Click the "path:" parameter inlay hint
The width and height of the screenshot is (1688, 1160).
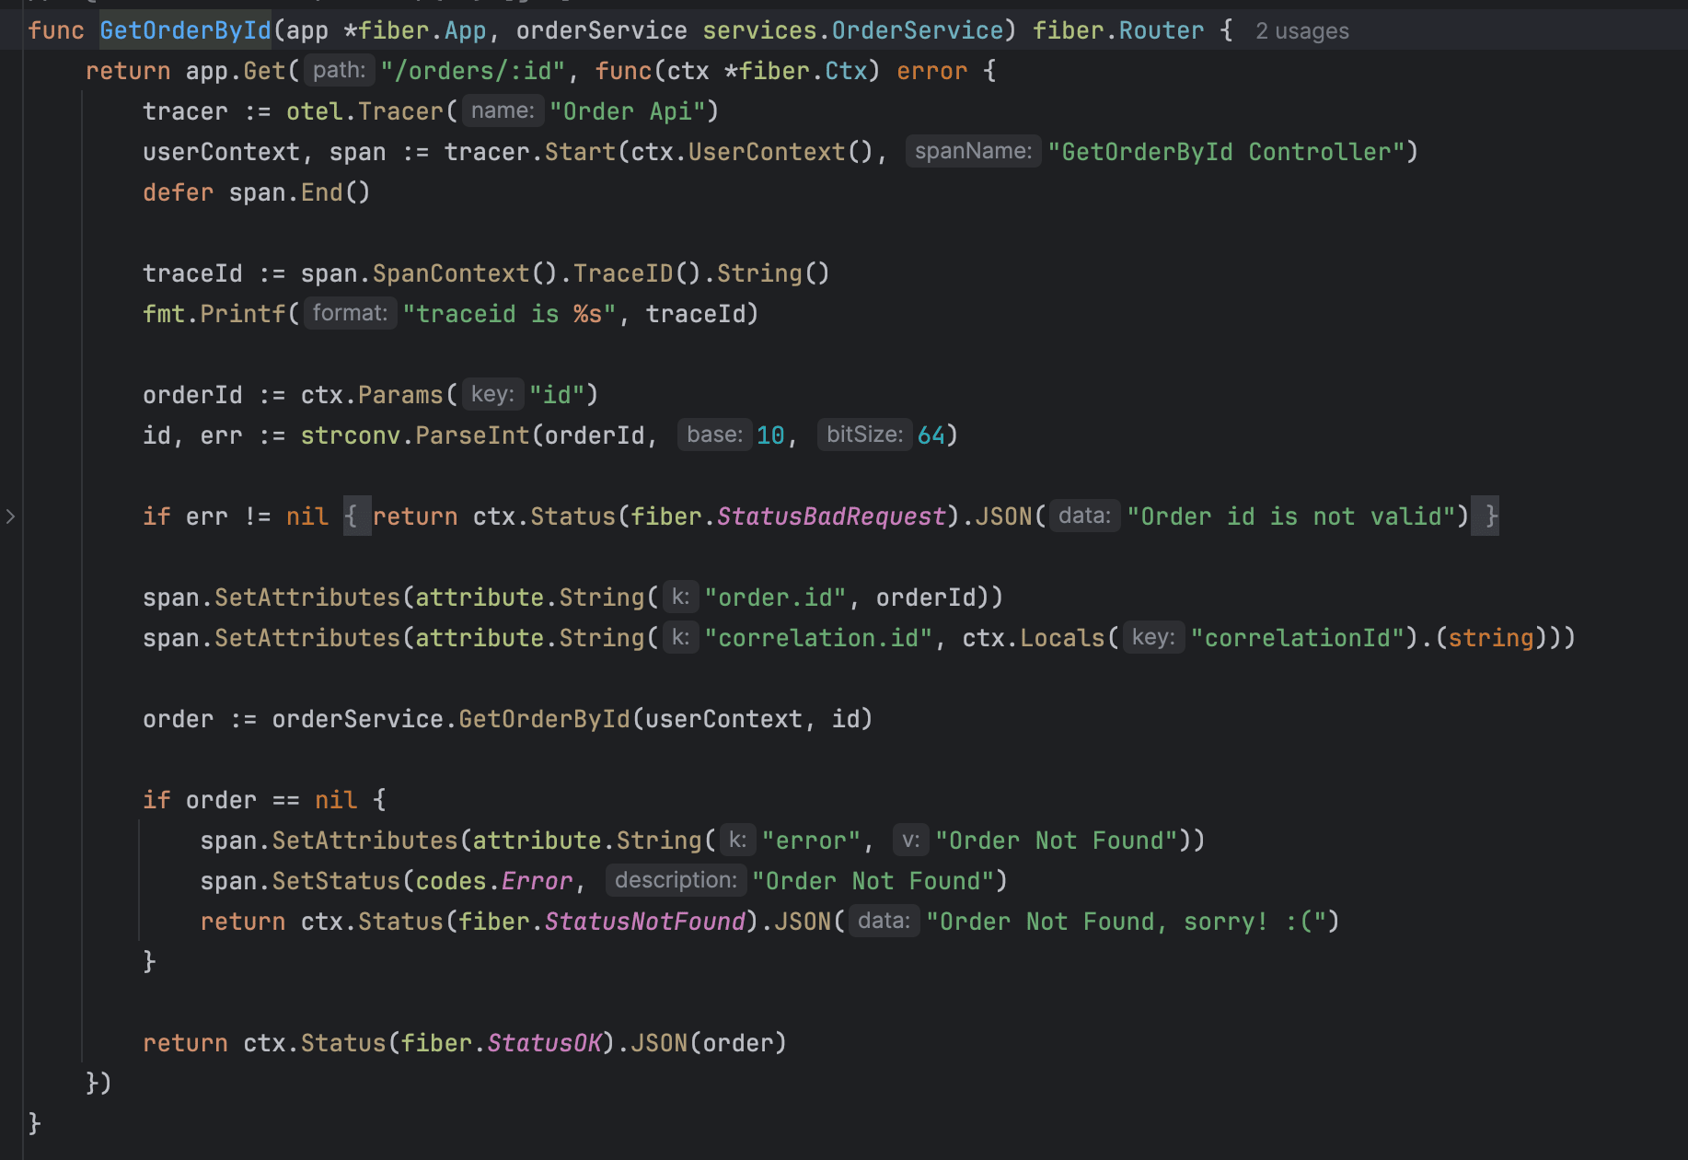click(x=339, y=71)
